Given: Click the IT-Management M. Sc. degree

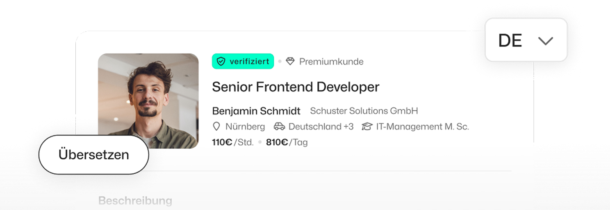Looking at the screenshot, I should [x=422, y=127].
